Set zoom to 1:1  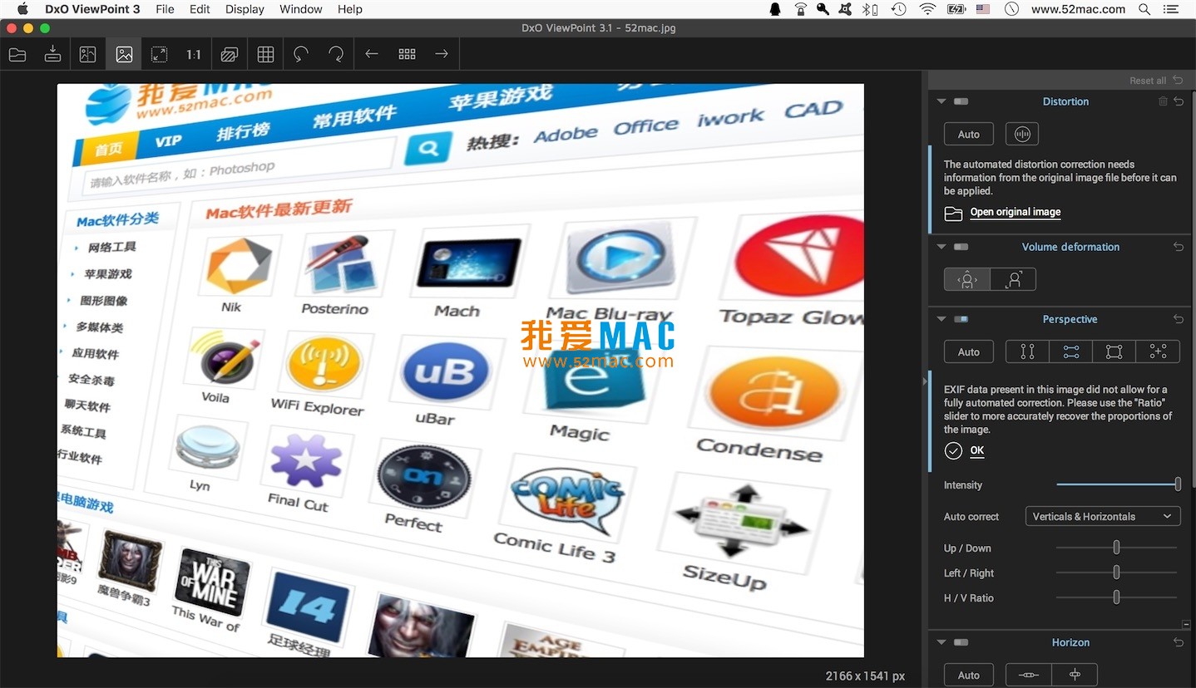(194, 54)
